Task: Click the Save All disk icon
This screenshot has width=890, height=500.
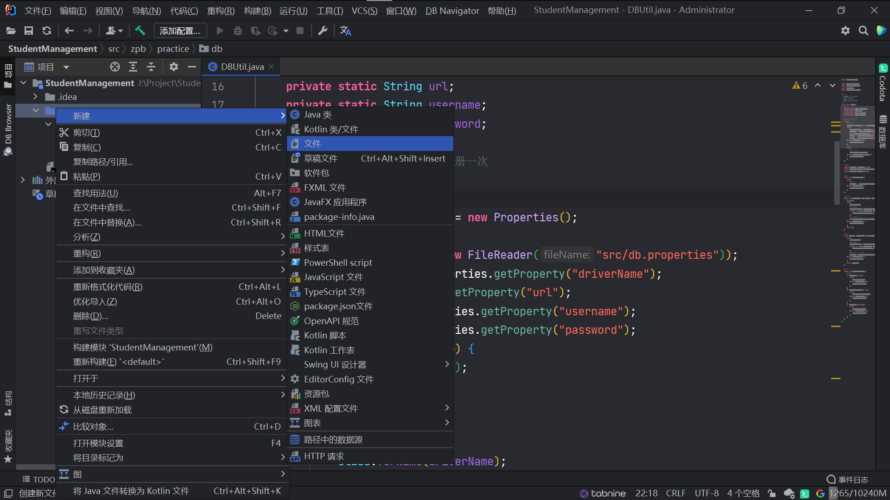Action: pyautogui.click(x=29, y=31)
